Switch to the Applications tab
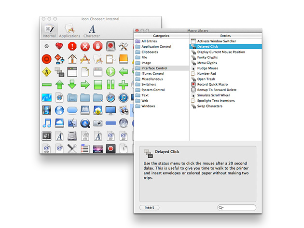Image resolution: width=304 pixels, height=228 pixels. tap(69, 30)
